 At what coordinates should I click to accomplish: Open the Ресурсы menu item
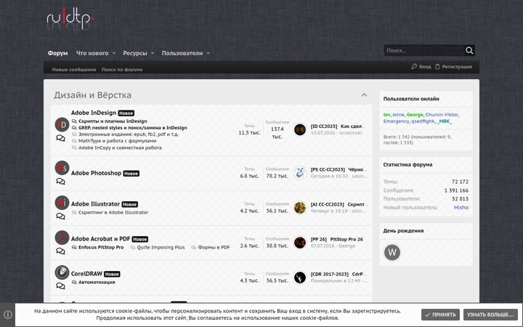point(135,53)
